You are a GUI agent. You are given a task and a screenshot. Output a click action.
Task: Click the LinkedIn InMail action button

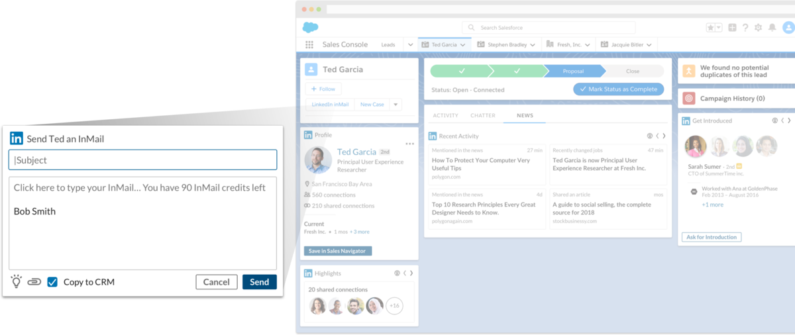pos(330,105)
